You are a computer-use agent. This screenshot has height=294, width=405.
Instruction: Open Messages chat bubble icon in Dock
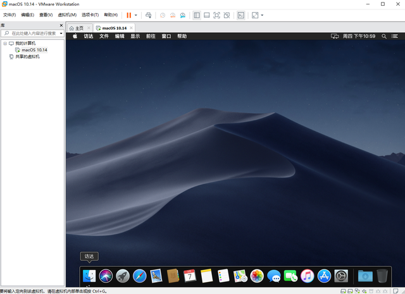click(x=274, y=276)
